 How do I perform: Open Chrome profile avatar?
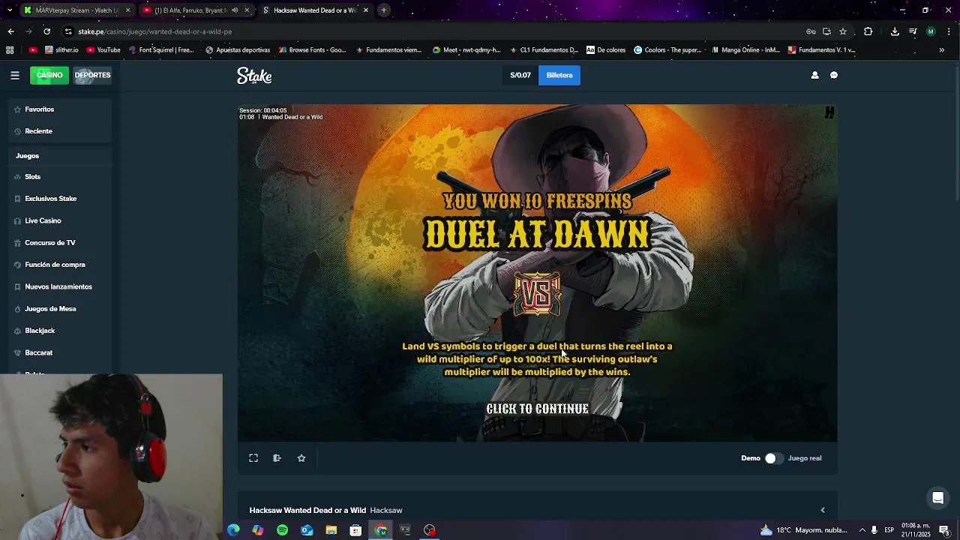click(x=931, y=31)
